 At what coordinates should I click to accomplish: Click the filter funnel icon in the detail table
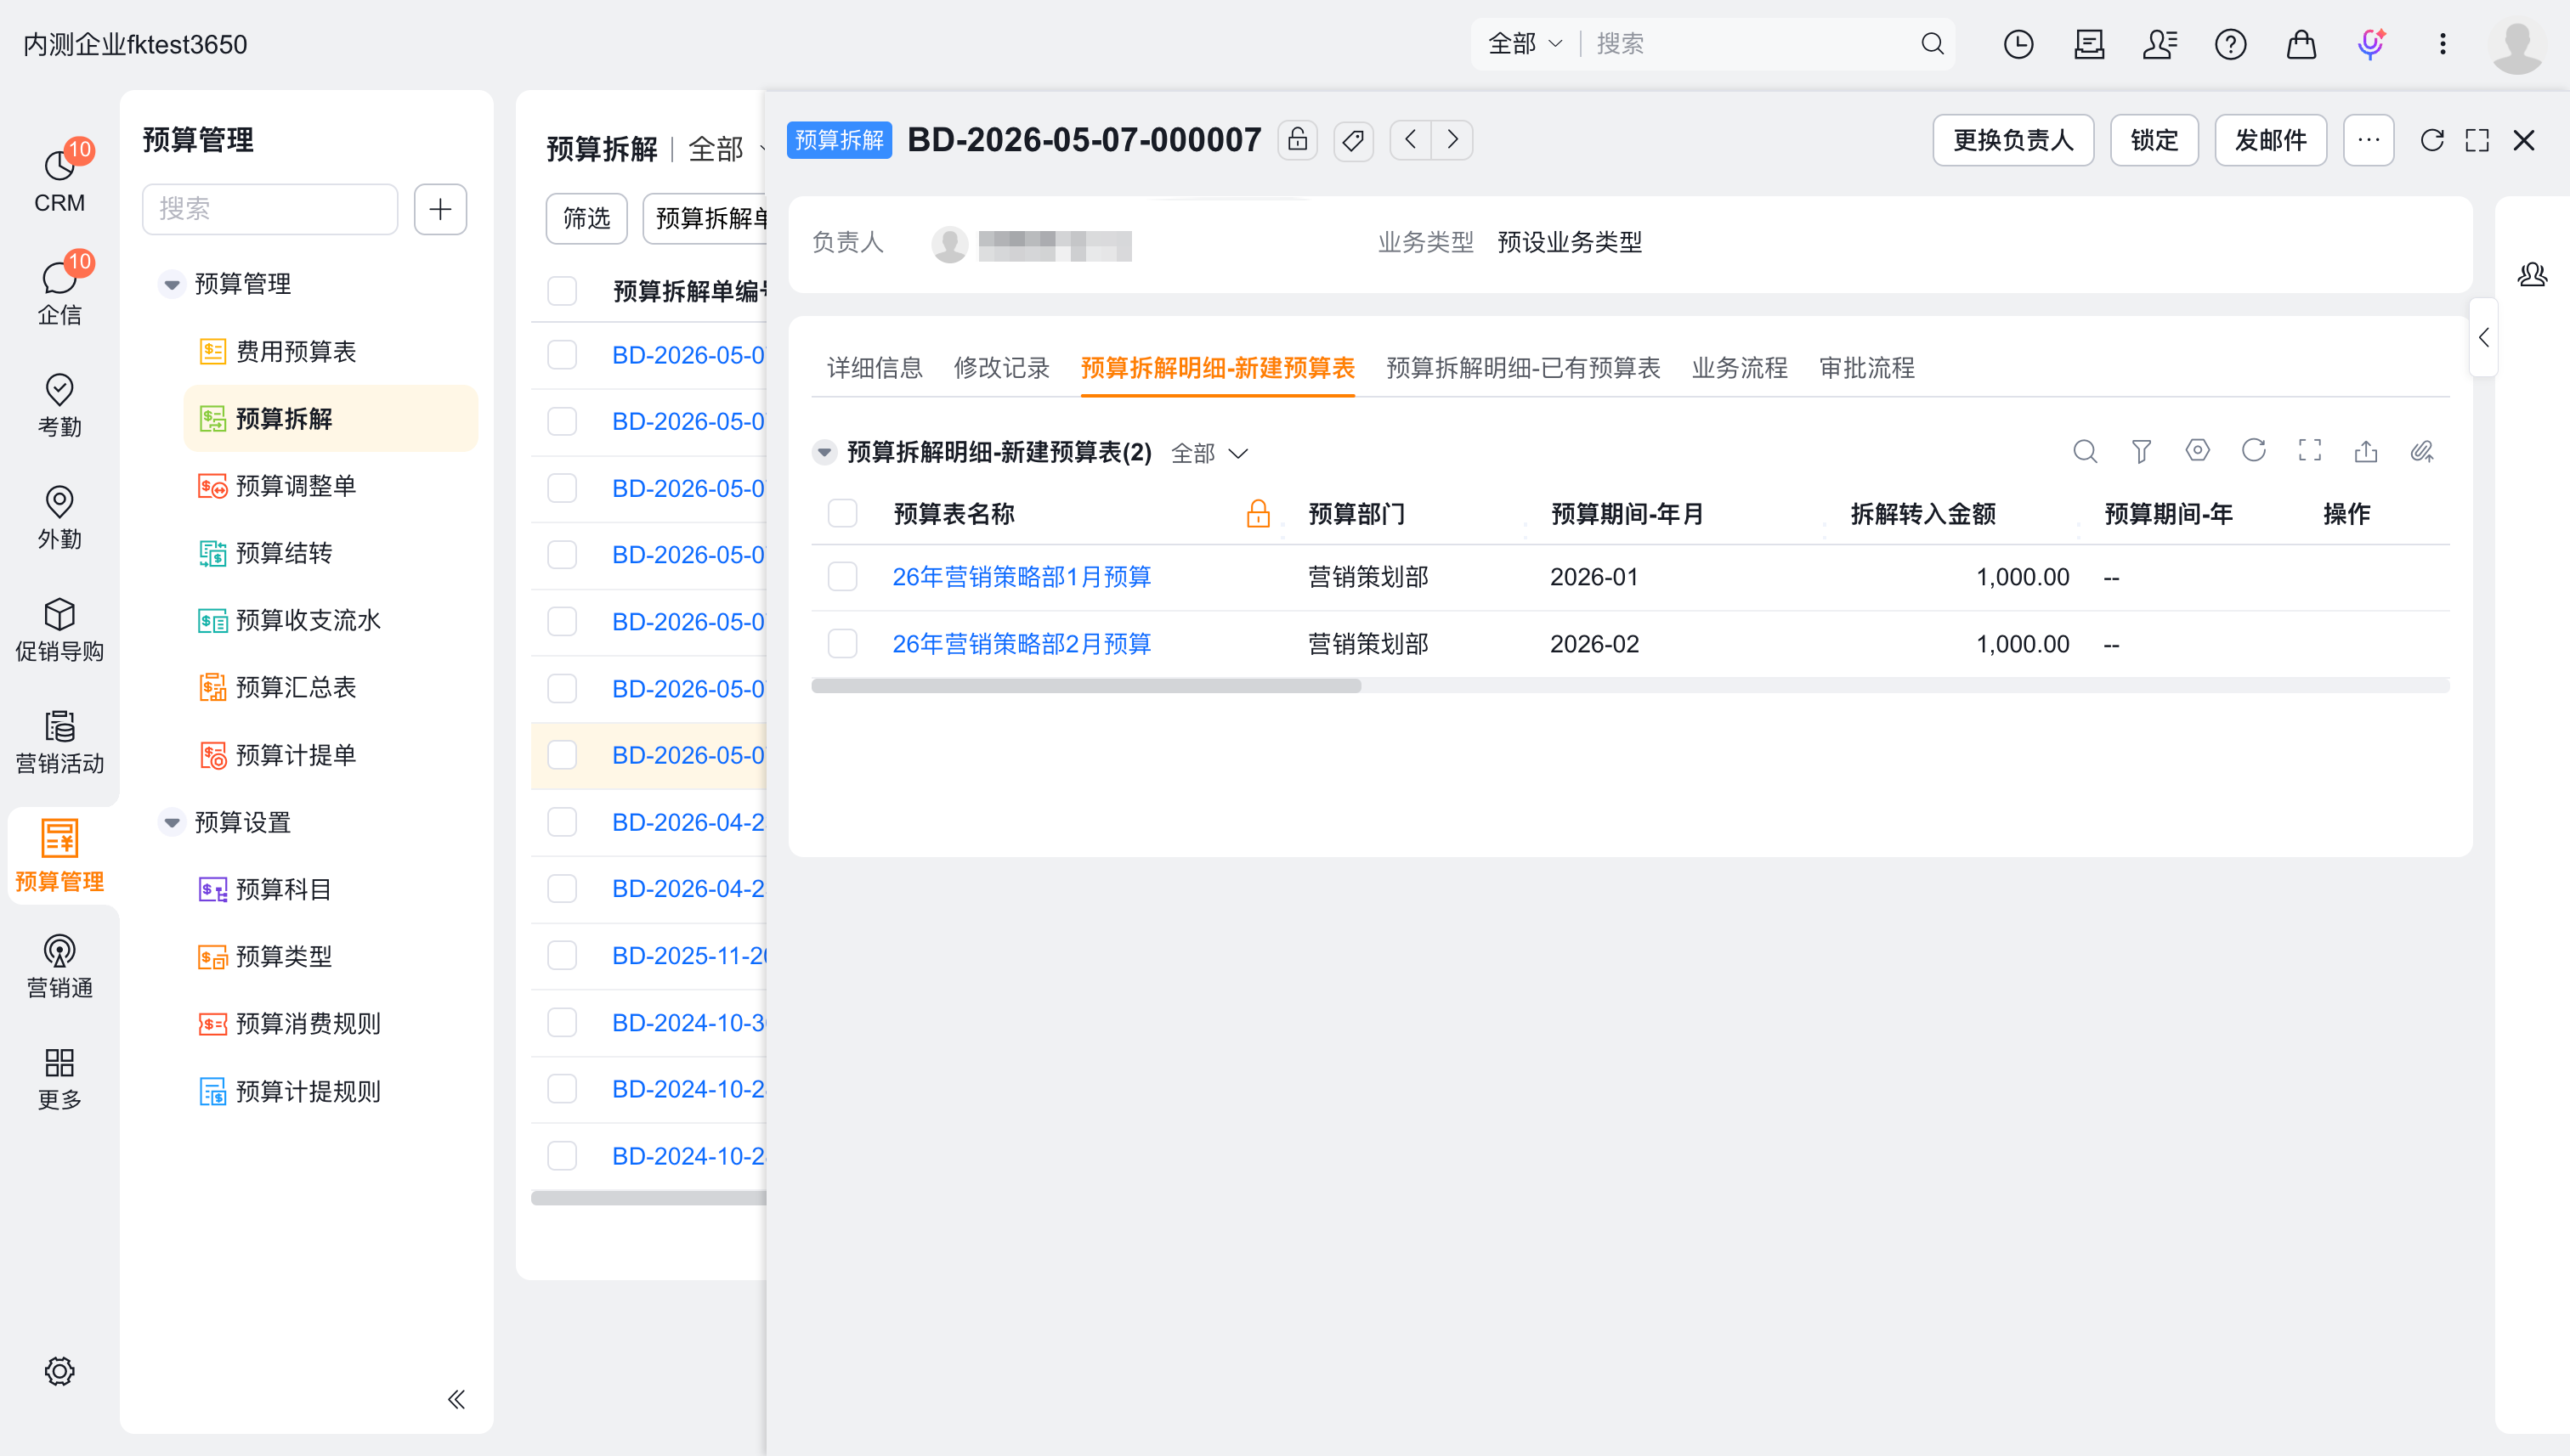(x=2141, y=451)
